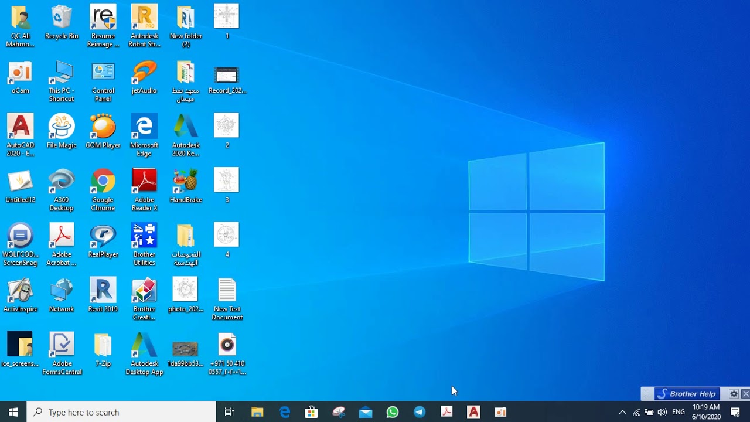This screenshot has width=750, height=422.
Task: Show hidden system tray icons
Action: 622,412
